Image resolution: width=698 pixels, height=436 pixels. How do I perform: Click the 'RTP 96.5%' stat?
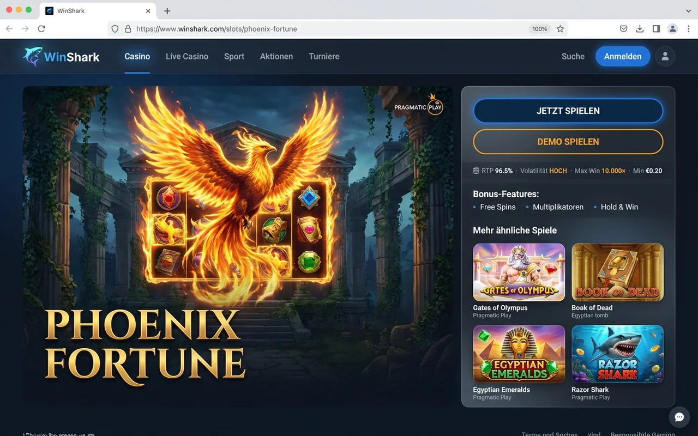coord(497,171)
